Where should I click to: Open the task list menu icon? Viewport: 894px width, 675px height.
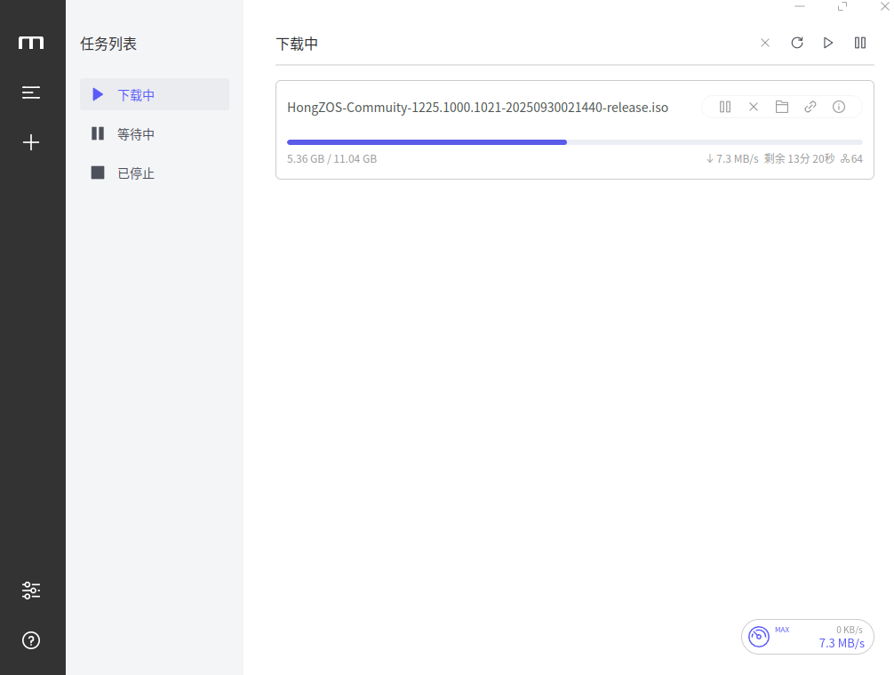click(x=31, y=92)
